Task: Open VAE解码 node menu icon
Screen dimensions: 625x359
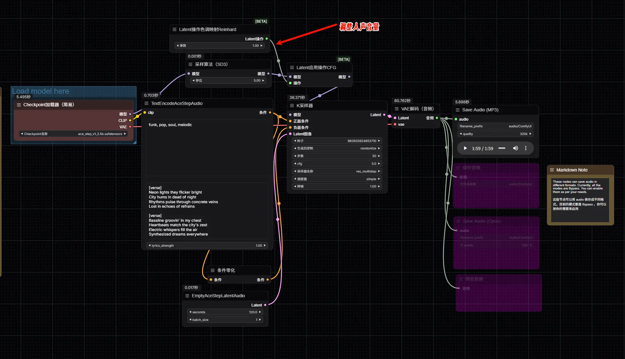Action: click(397, 109)
